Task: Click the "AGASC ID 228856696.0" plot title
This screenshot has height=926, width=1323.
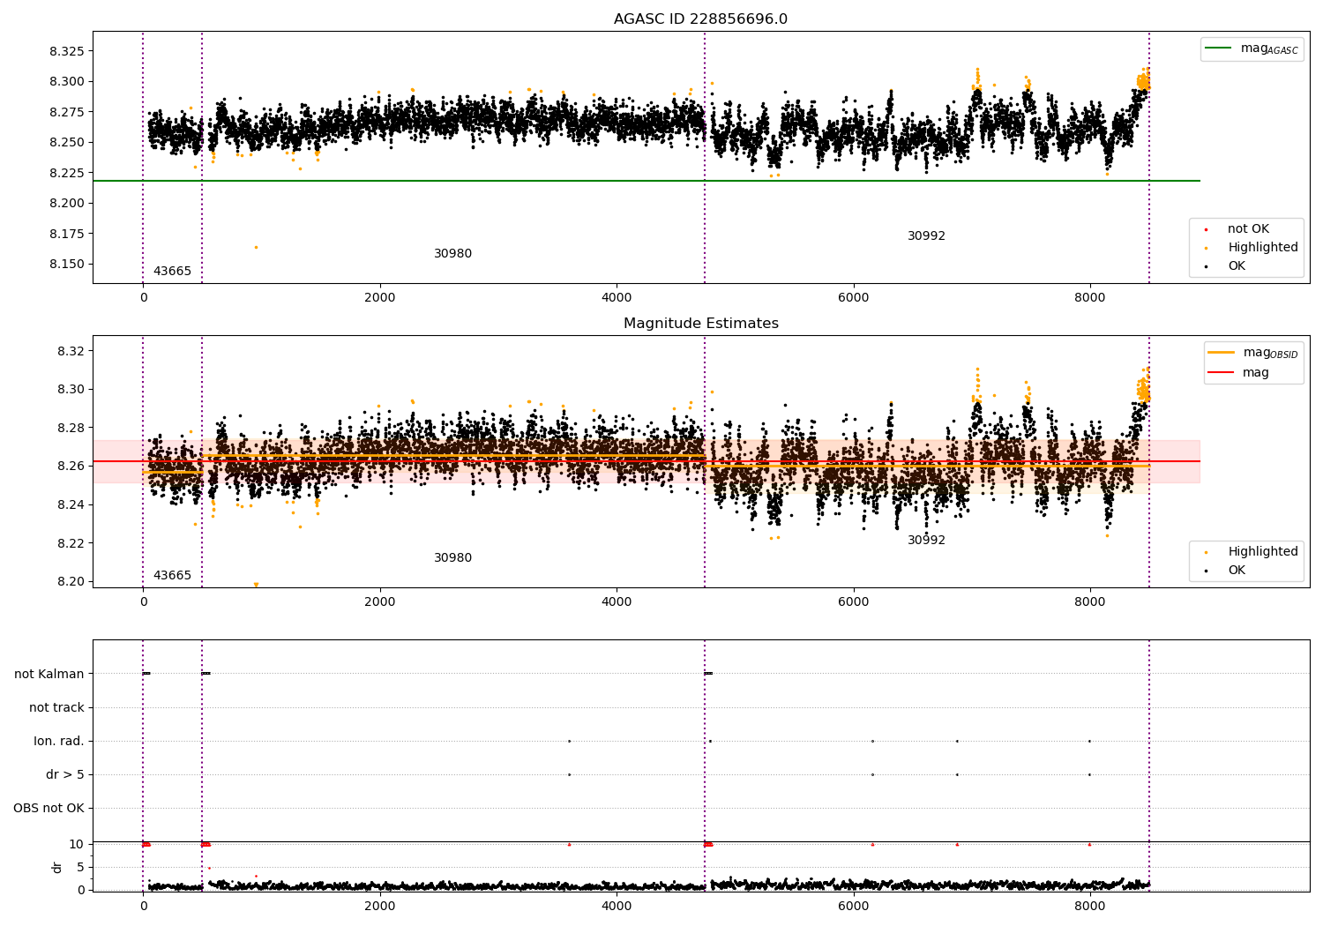Action: pyautogui.click(x=700, y=19)
